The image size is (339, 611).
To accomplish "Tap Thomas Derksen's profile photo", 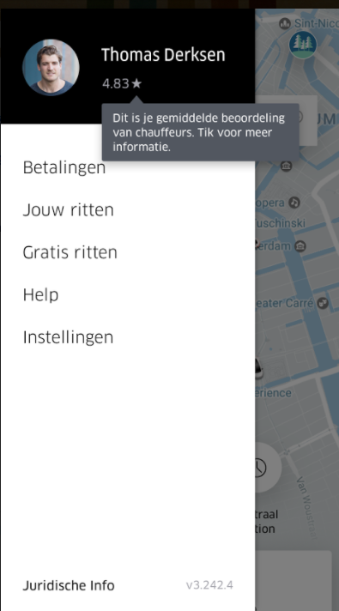I will 51,68.
